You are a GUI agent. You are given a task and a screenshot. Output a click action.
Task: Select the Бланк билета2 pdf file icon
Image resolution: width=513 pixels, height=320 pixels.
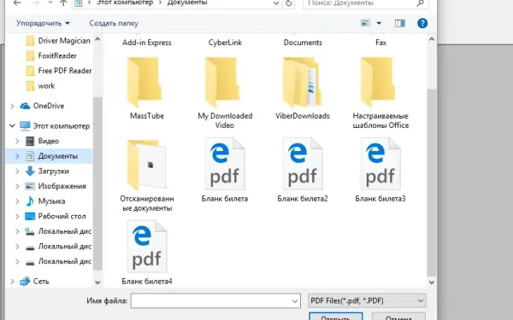pos(303,164)
